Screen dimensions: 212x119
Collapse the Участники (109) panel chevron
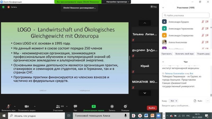[x=163, y=8]
